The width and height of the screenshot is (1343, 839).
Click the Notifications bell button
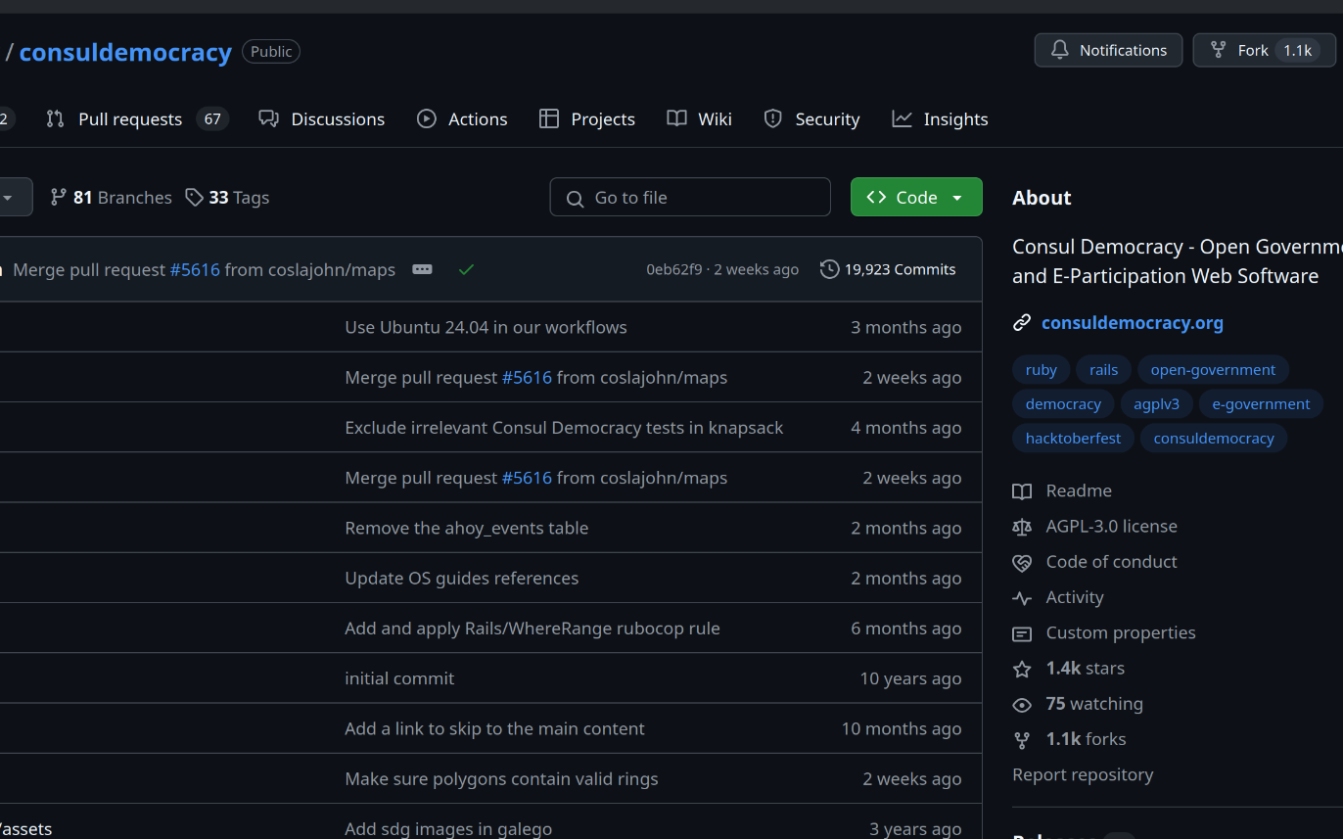pyautogui.click(x=1108, y=50)
